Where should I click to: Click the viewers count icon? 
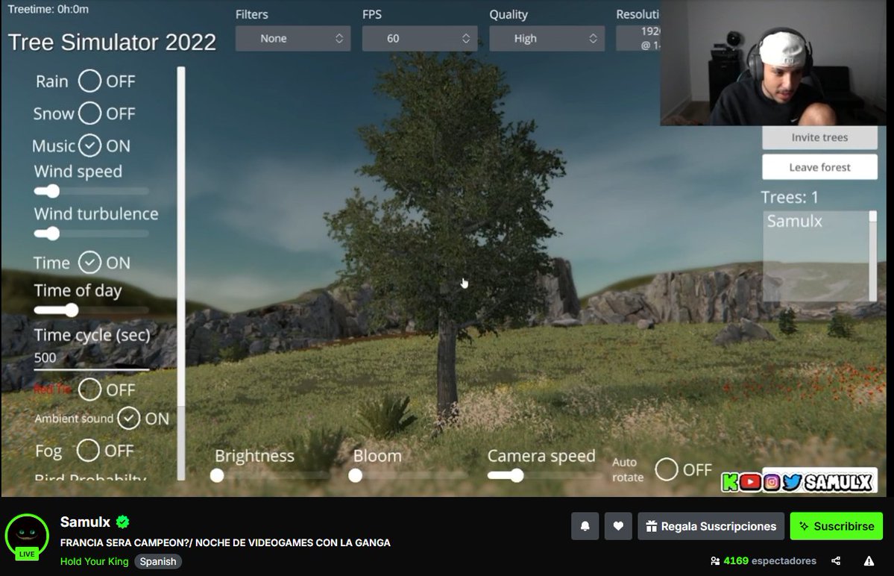point(715,561)
